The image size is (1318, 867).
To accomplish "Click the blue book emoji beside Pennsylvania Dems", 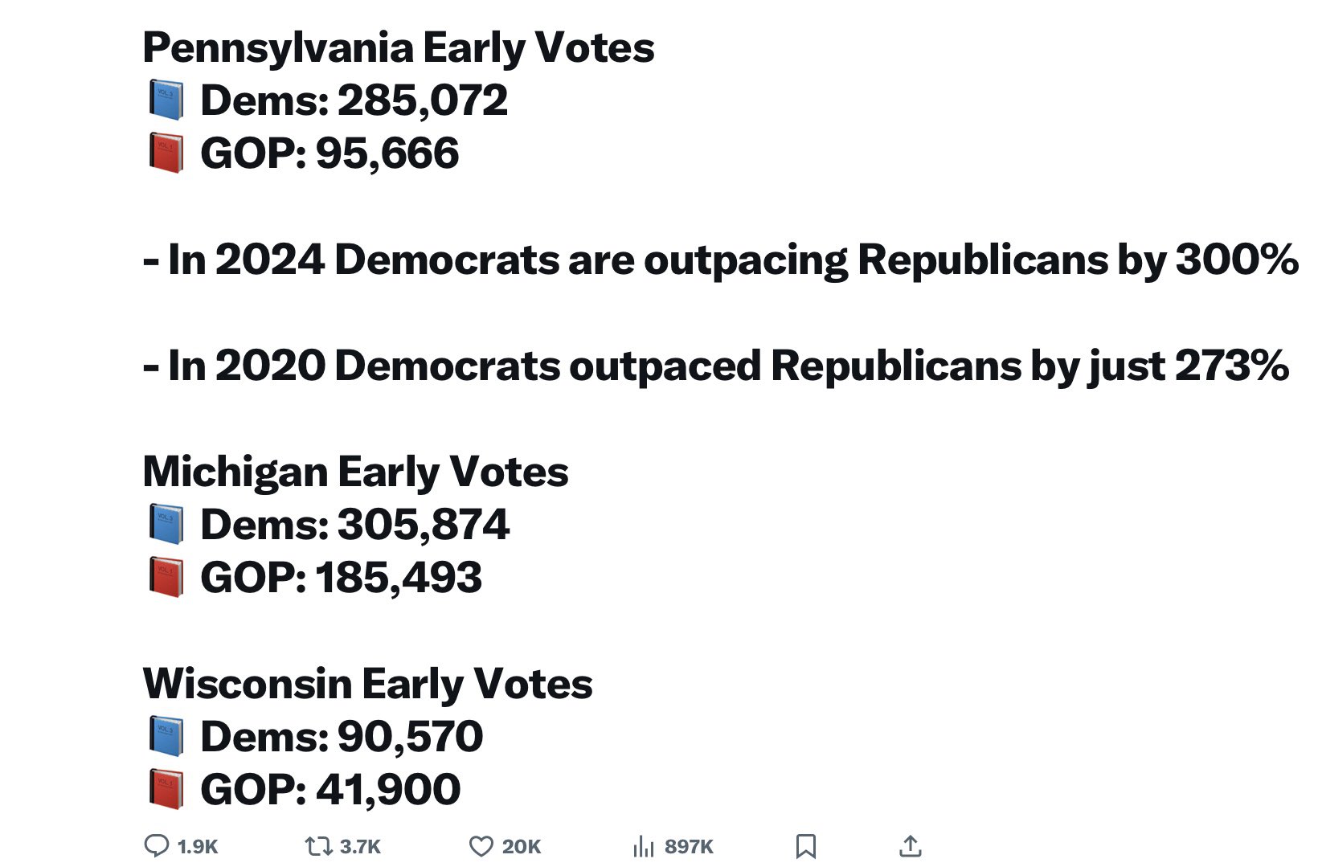I will pos(166,101).
